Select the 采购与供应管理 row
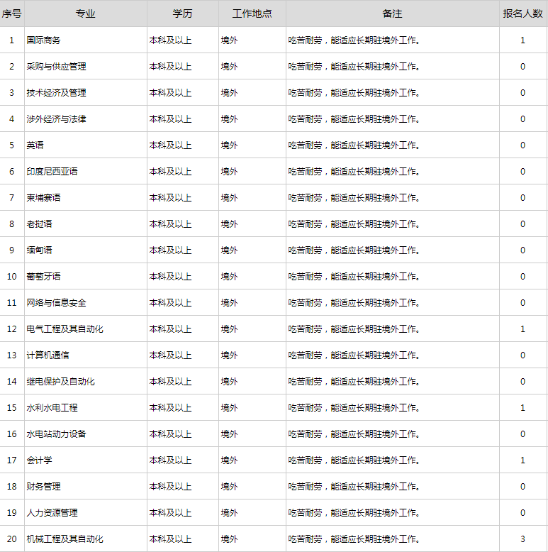This screenshot has height=552, width=548. point(56,67)
